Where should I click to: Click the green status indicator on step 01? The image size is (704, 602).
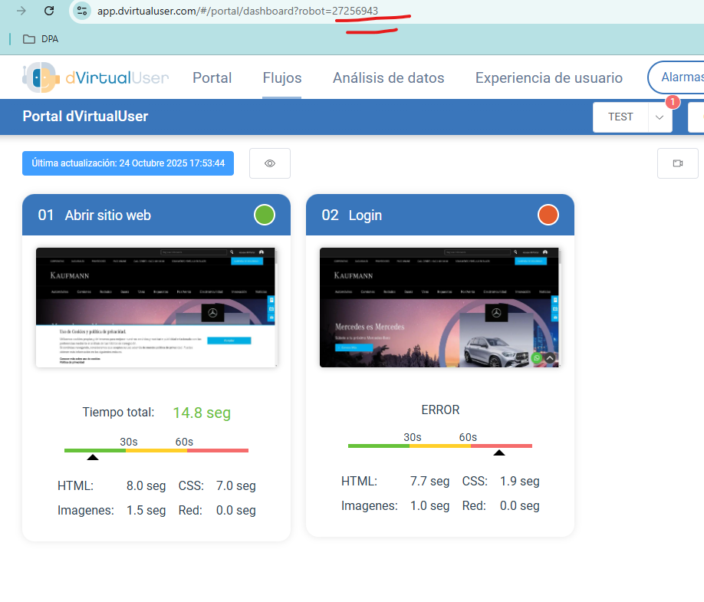click(265, 215)
